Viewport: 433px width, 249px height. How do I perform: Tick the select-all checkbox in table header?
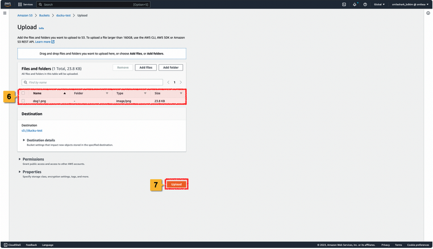tap(23, 93)
